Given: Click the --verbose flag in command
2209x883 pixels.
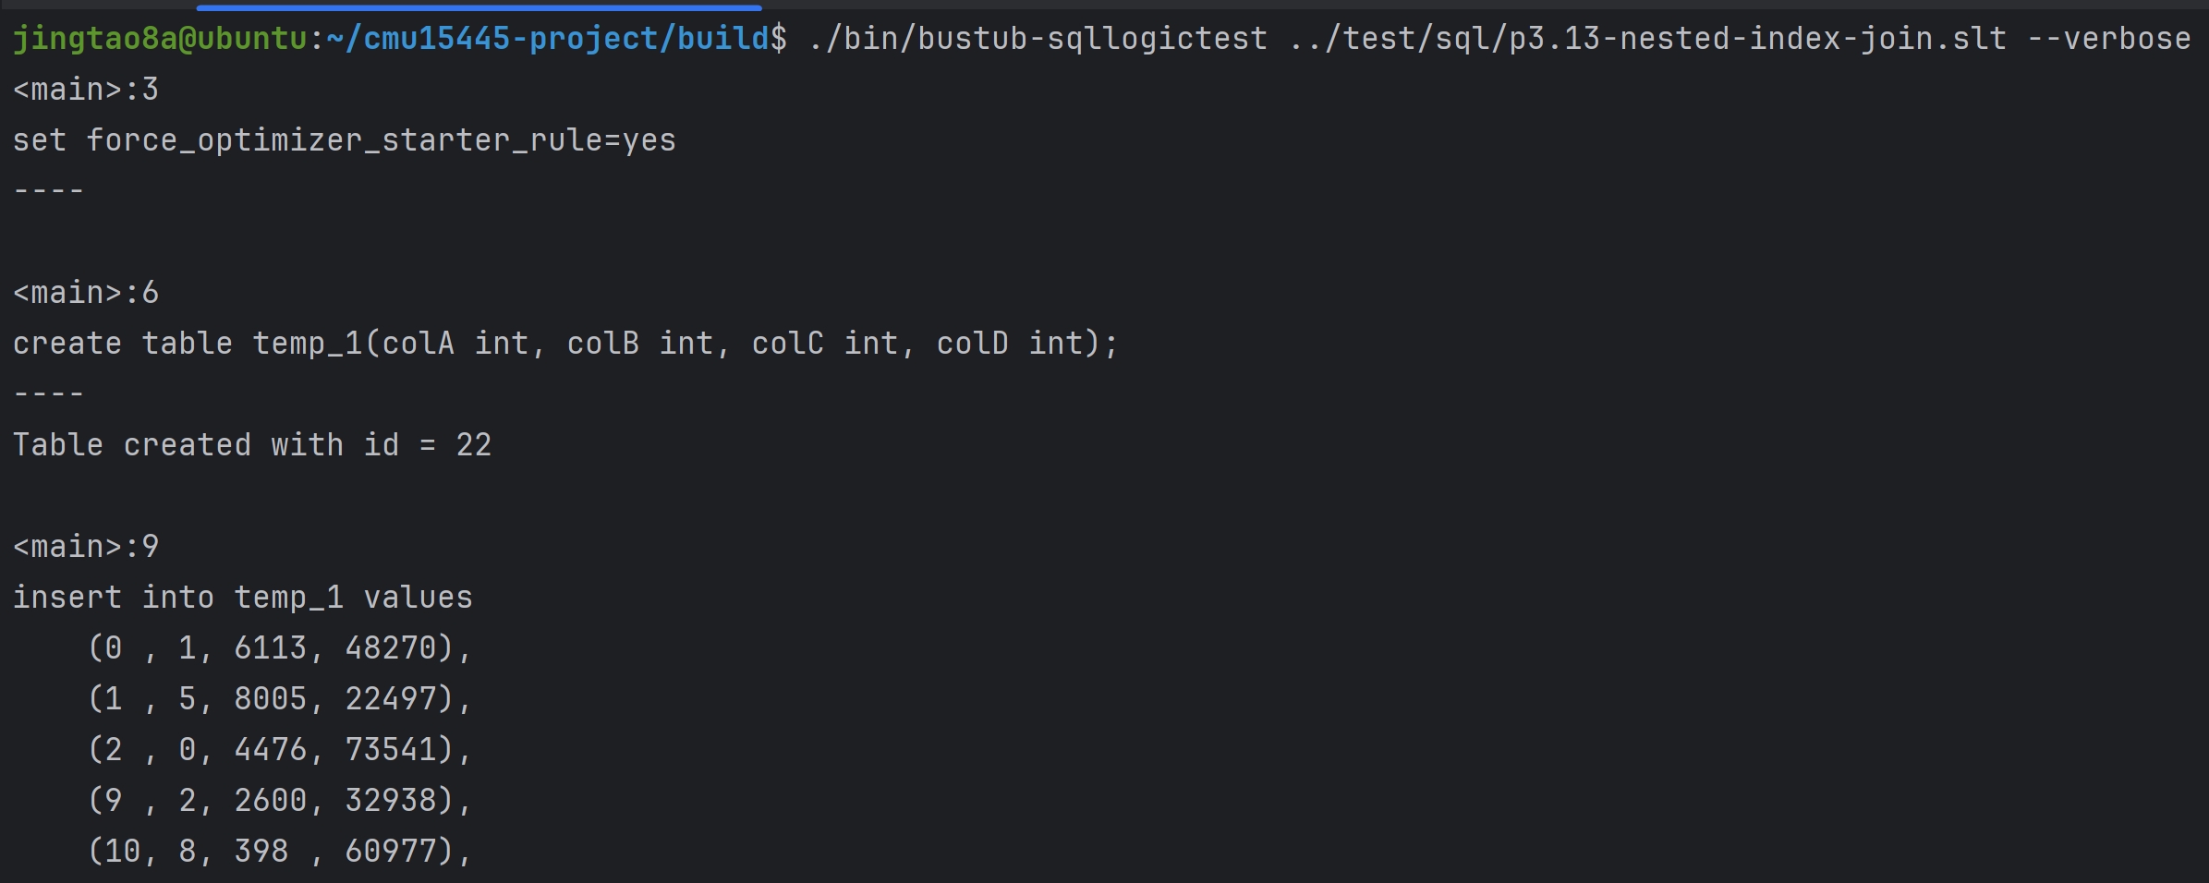Looking at the screenshot, I should tap(2109, 39).
